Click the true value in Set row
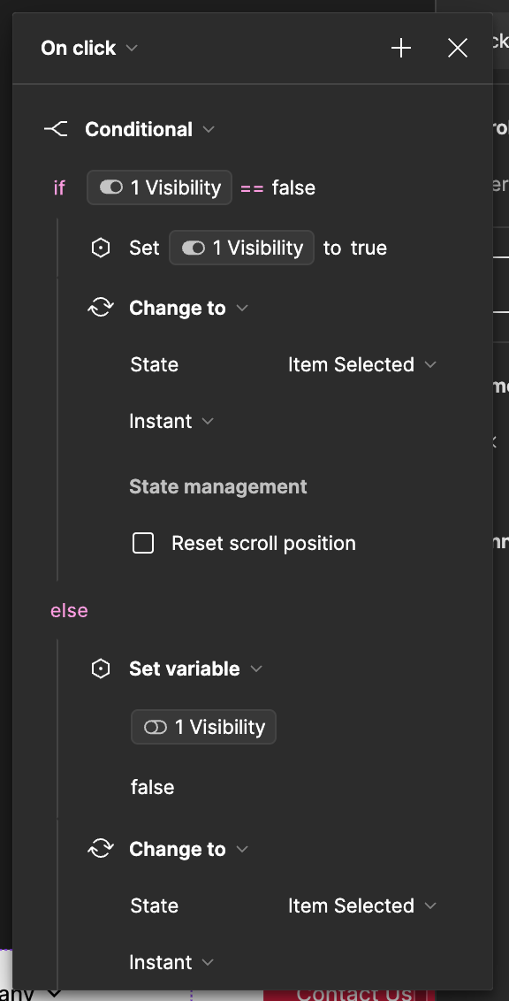This screenshot has height=1001, width=509. pyautogui.click(x=368, y=248)
